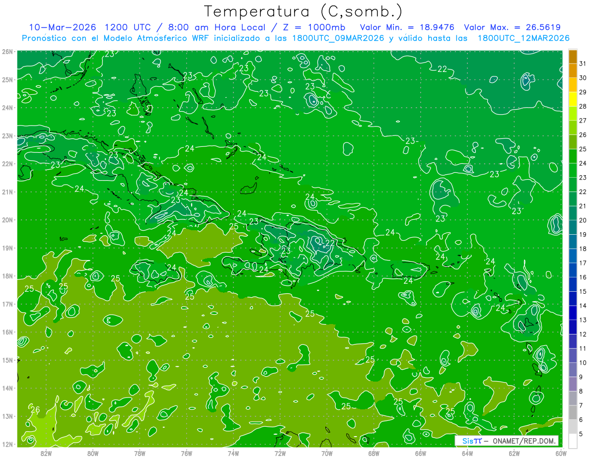This screenshot has height=460, width=596.
Task: Click the 20N latitude axis label
Action: click(7, 220)
